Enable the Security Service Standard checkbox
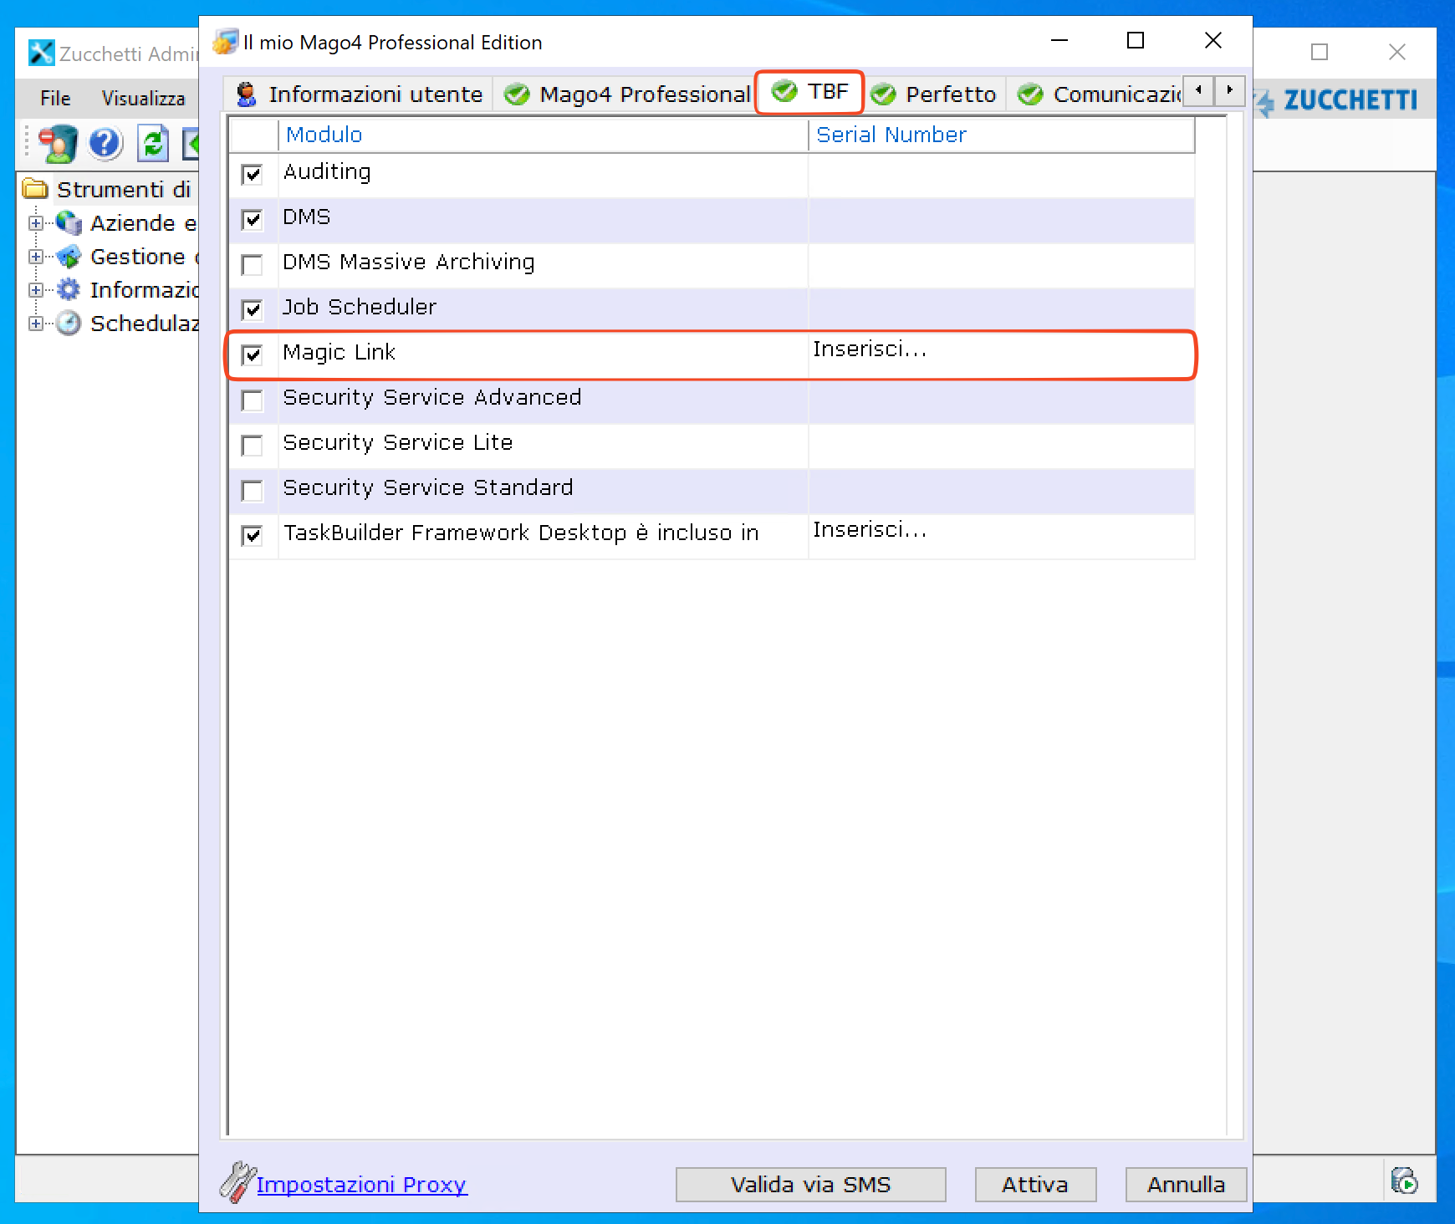Screen dimensions: 1455x1224 click(252, 491)
